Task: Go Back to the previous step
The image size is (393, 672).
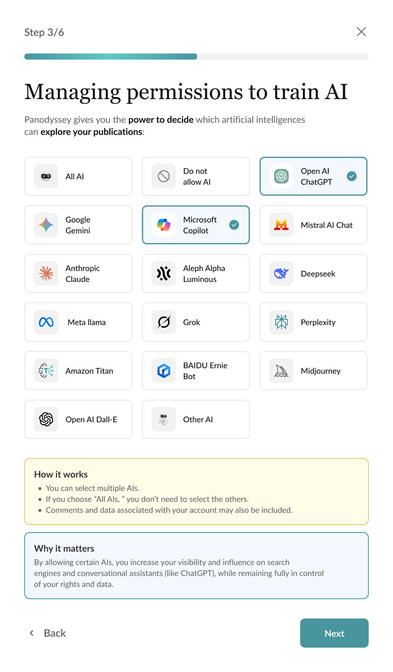Action: [47, 633]
